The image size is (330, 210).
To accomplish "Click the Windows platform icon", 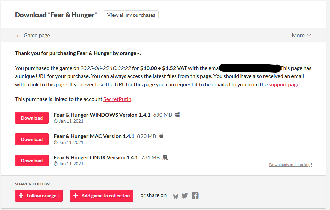I will click(x=177, y=115).
